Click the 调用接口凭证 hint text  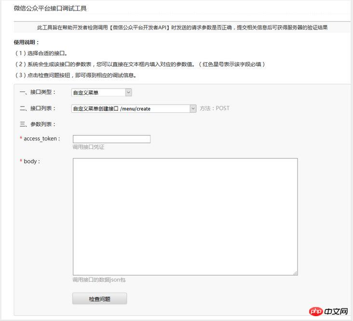point(88,147)
